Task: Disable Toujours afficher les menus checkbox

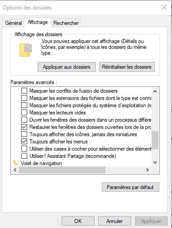Action: (24, 142)
